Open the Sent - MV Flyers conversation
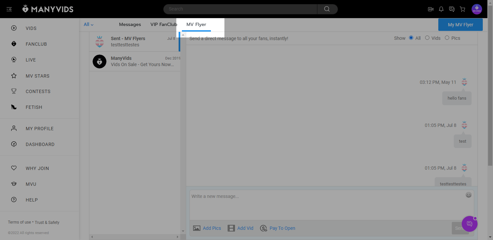The image size is (493, 240). point(135,42)
